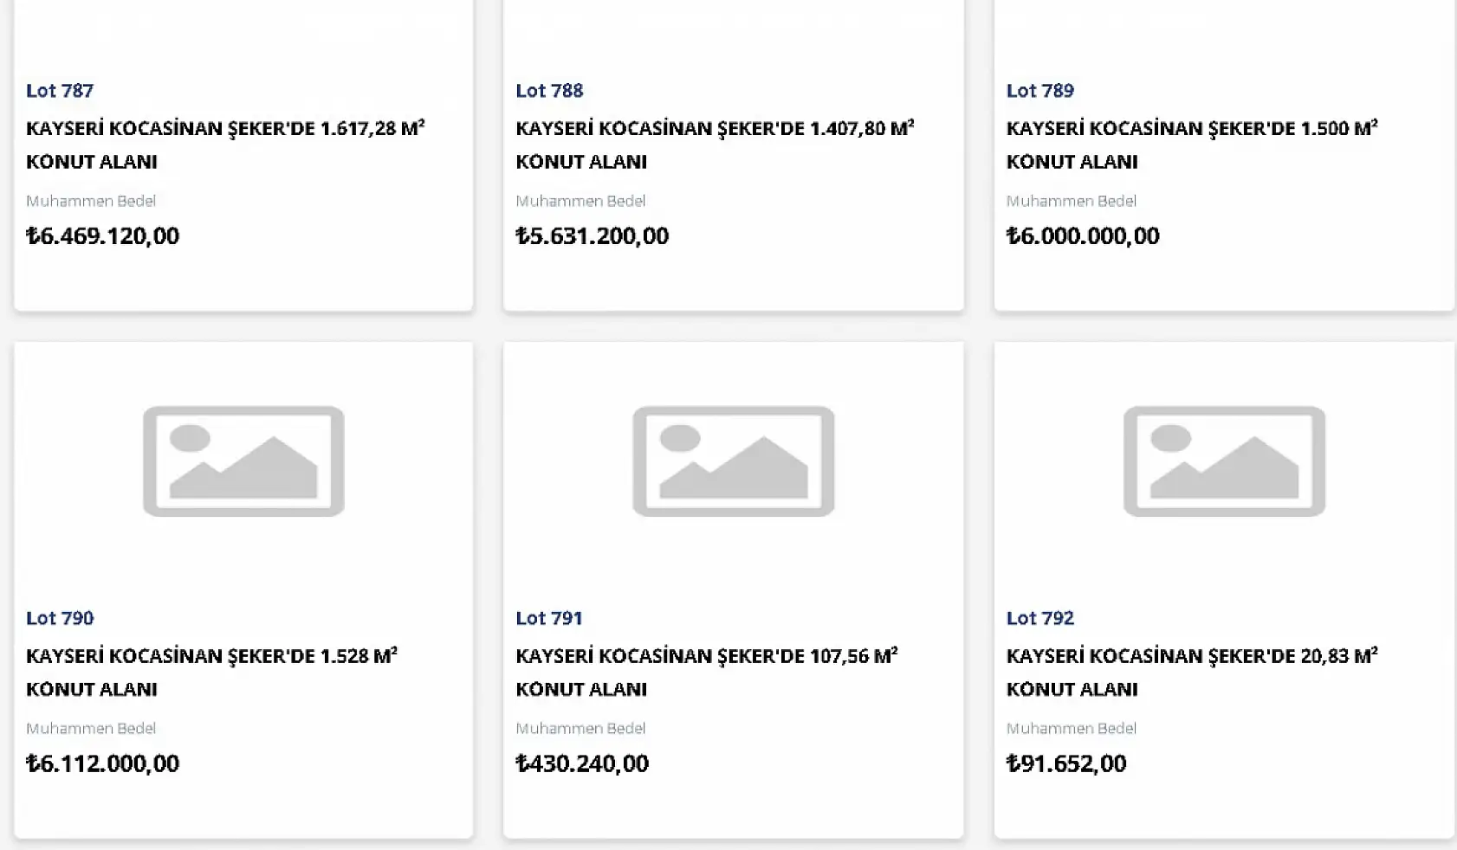View the 107,56 m² Konut Alanı listing title
This screenshot has height=850, width=1457.
[x=705, y=672]
